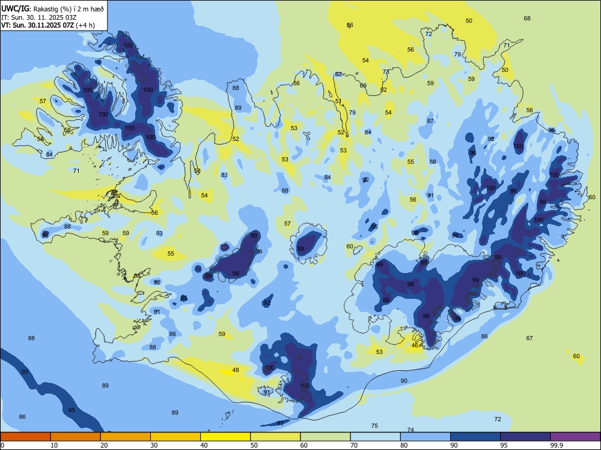Click the legend tick label '90'
601x450 pixels.
[454, 445]
